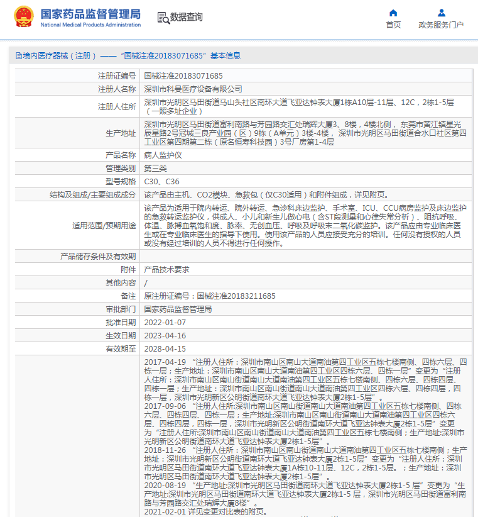Open the government services portal person icon
Screen dimensions: 478x517
[x=442, y=13]
